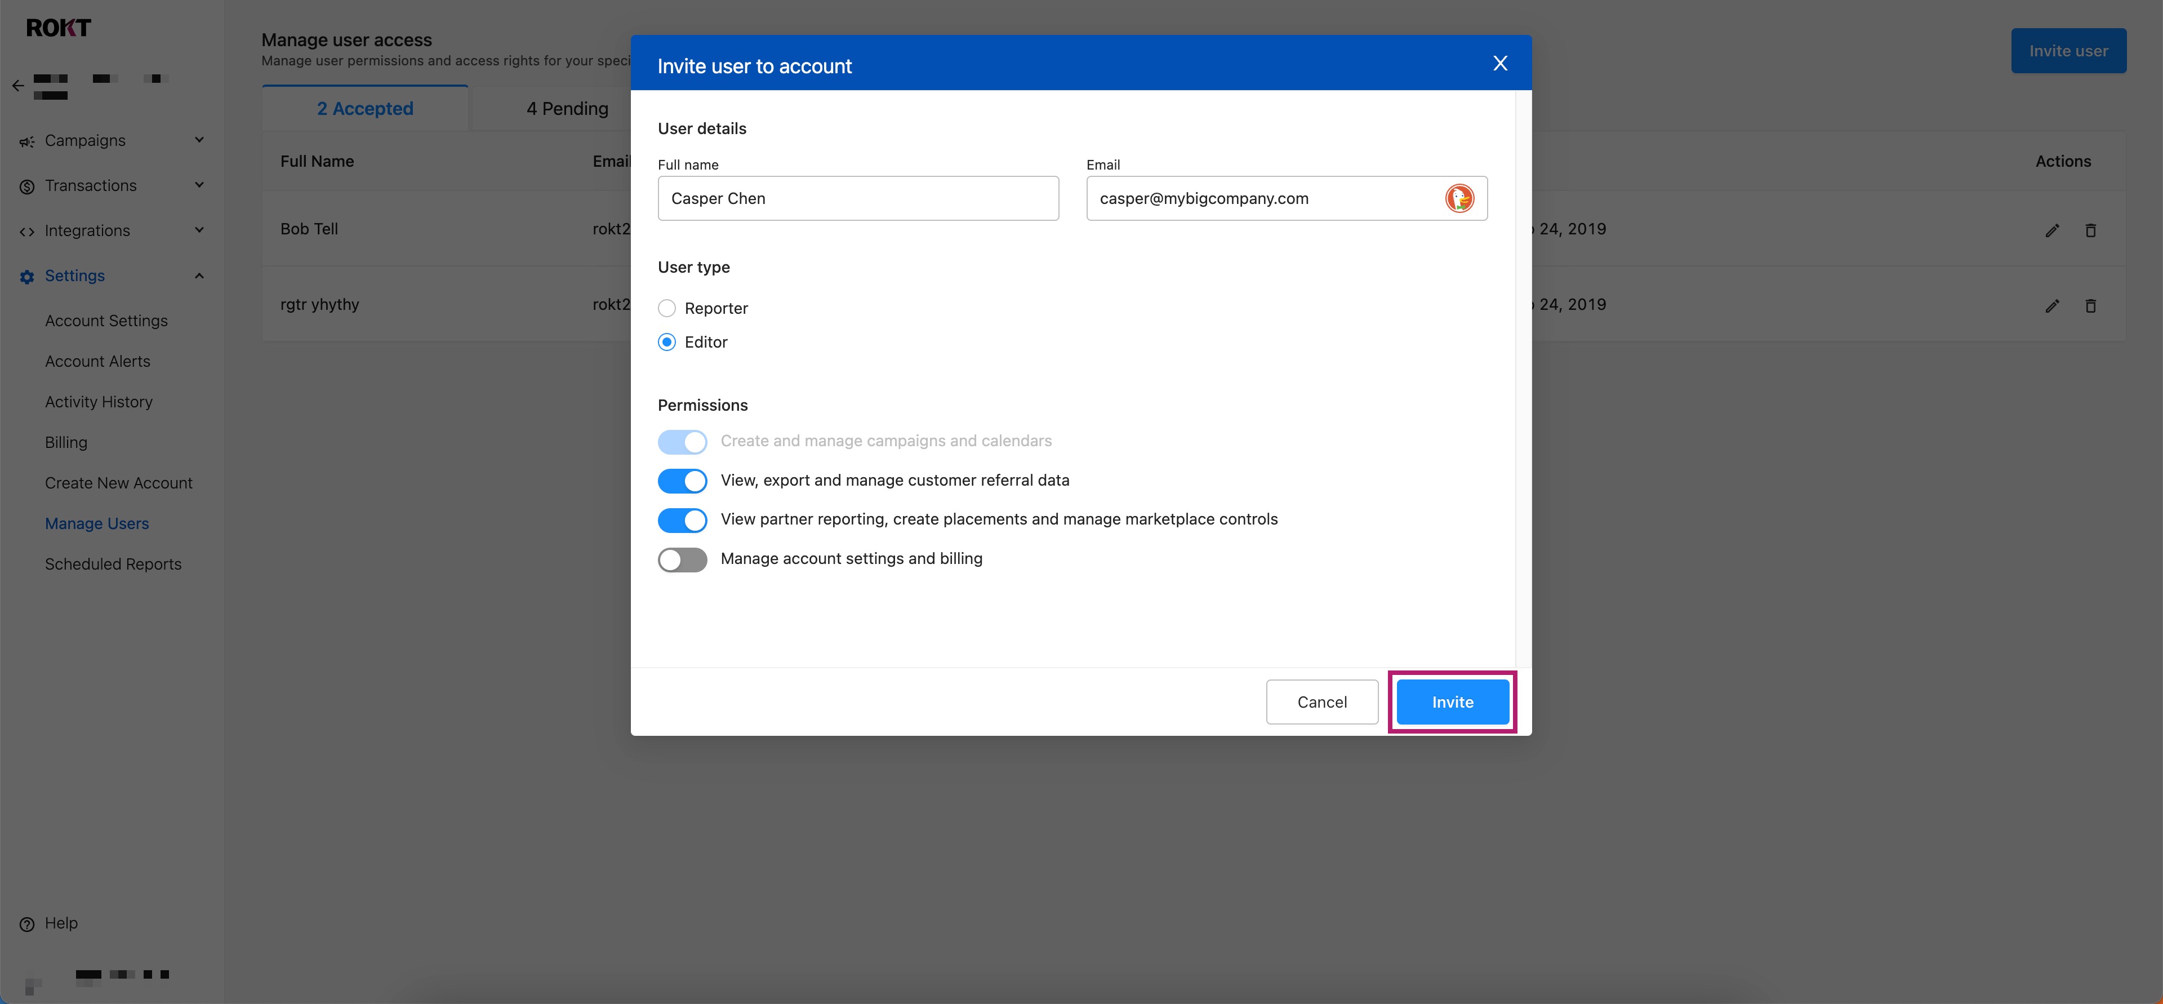The image size is (2163, 1004).
Task: Open Scheduled Reports in sidebar
Action: pyautogui.click(x=113, y=564)
